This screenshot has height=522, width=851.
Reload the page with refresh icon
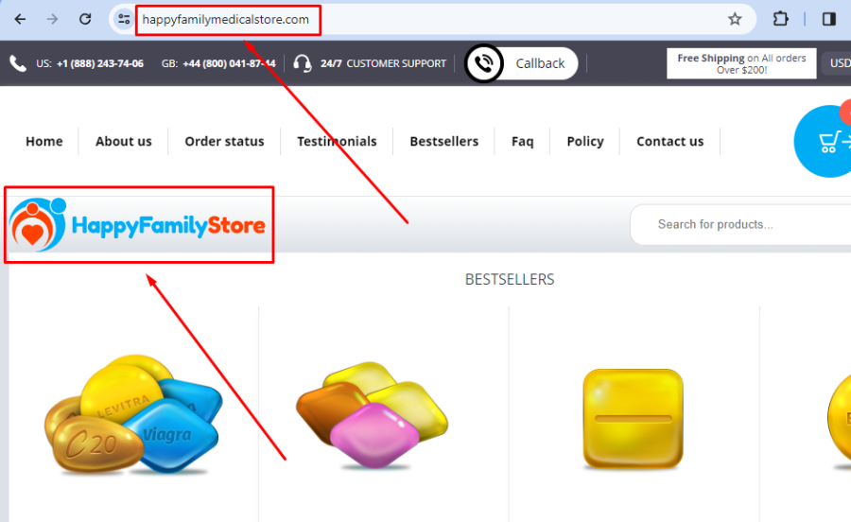point(85,20)
